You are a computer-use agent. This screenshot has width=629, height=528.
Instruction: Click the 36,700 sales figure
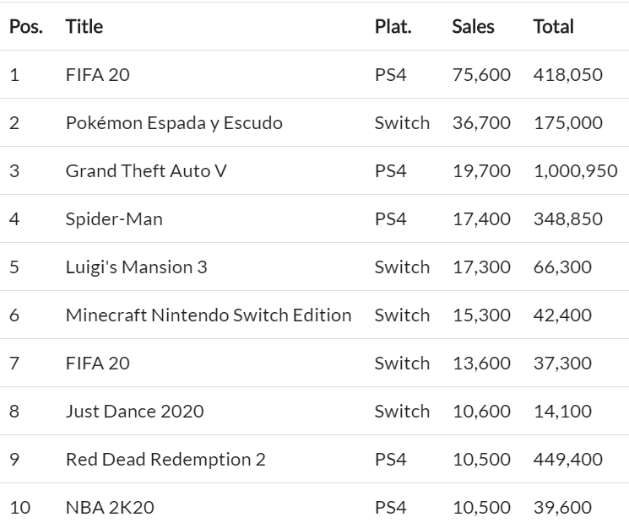pyautogui.click(x=481, y=123)
